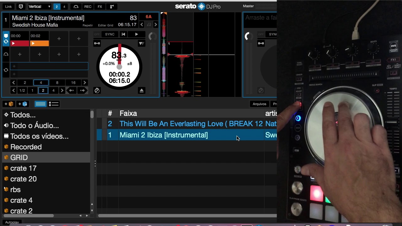Click Editar Grid on deck 1
The image size is (402, 226).
(x=106, y=25)
